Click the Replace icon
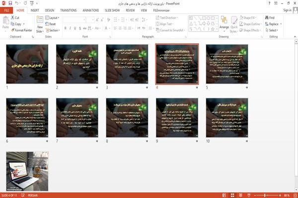Image resolution: width=298 pixels, height=198 pixels. pyautogui.click(x=267, y=24)
